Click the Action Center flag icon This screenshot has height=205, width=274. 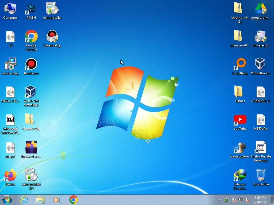point(234,200)
